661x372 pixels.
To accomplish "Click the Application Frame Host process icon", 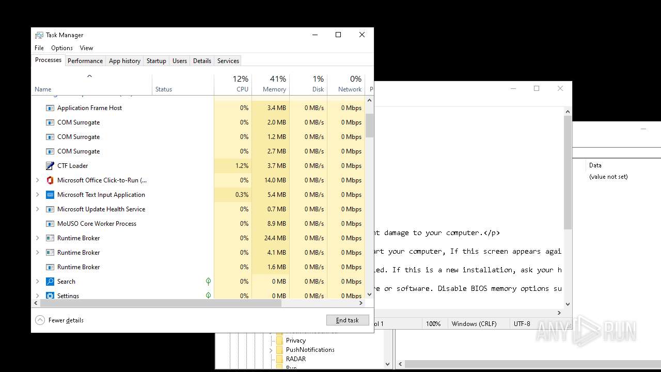I will coord(50,108).
